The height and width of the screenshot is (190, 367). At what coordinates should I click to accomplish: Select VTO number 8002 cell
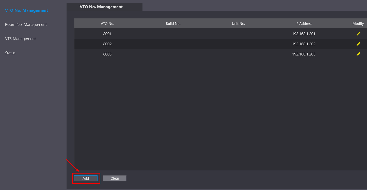(107, 44)
